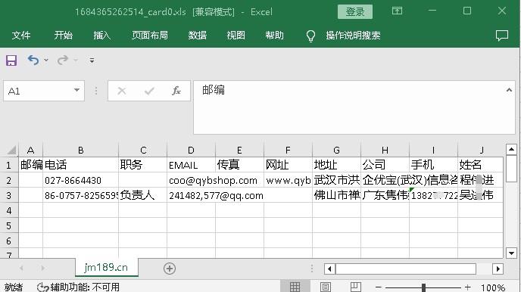Select the 负责人 cell
The height and width of the screenshot is (292, 521).
(143, 195)
